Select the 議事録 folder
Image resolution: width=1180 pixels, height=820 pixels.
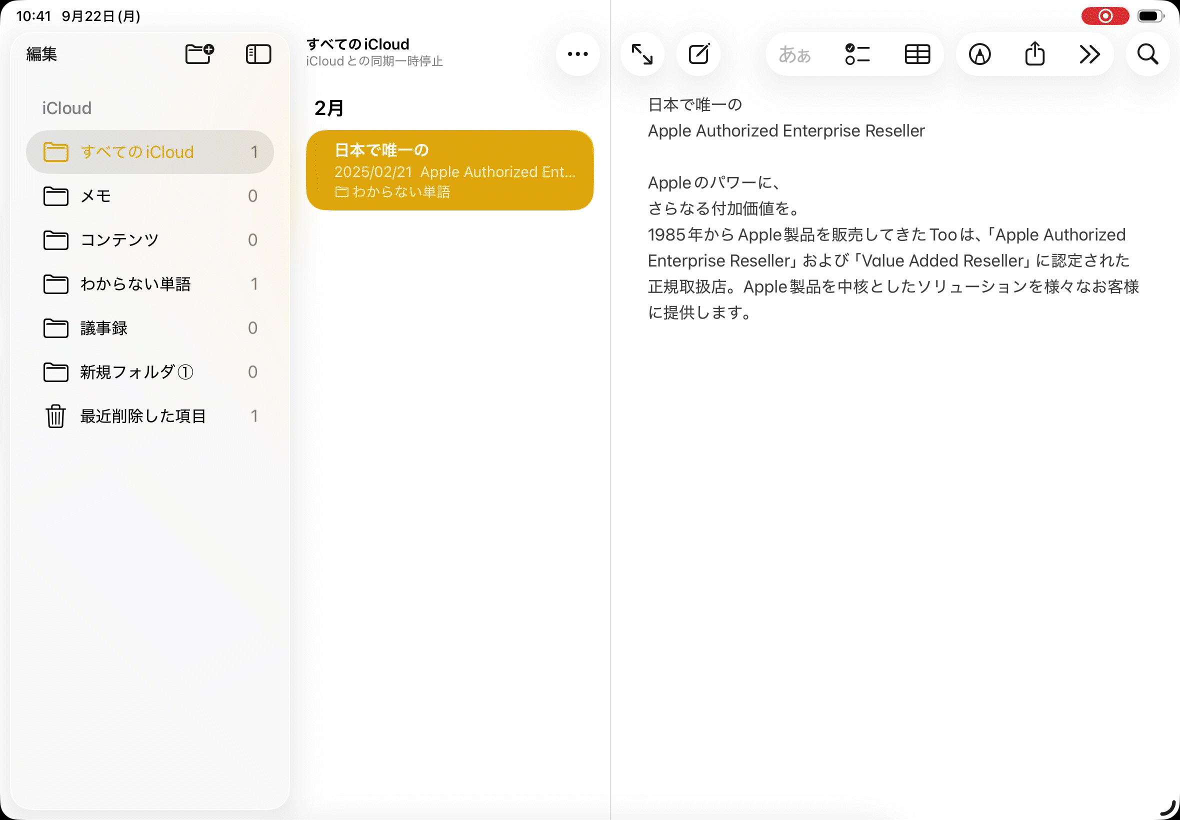(149, 328)
